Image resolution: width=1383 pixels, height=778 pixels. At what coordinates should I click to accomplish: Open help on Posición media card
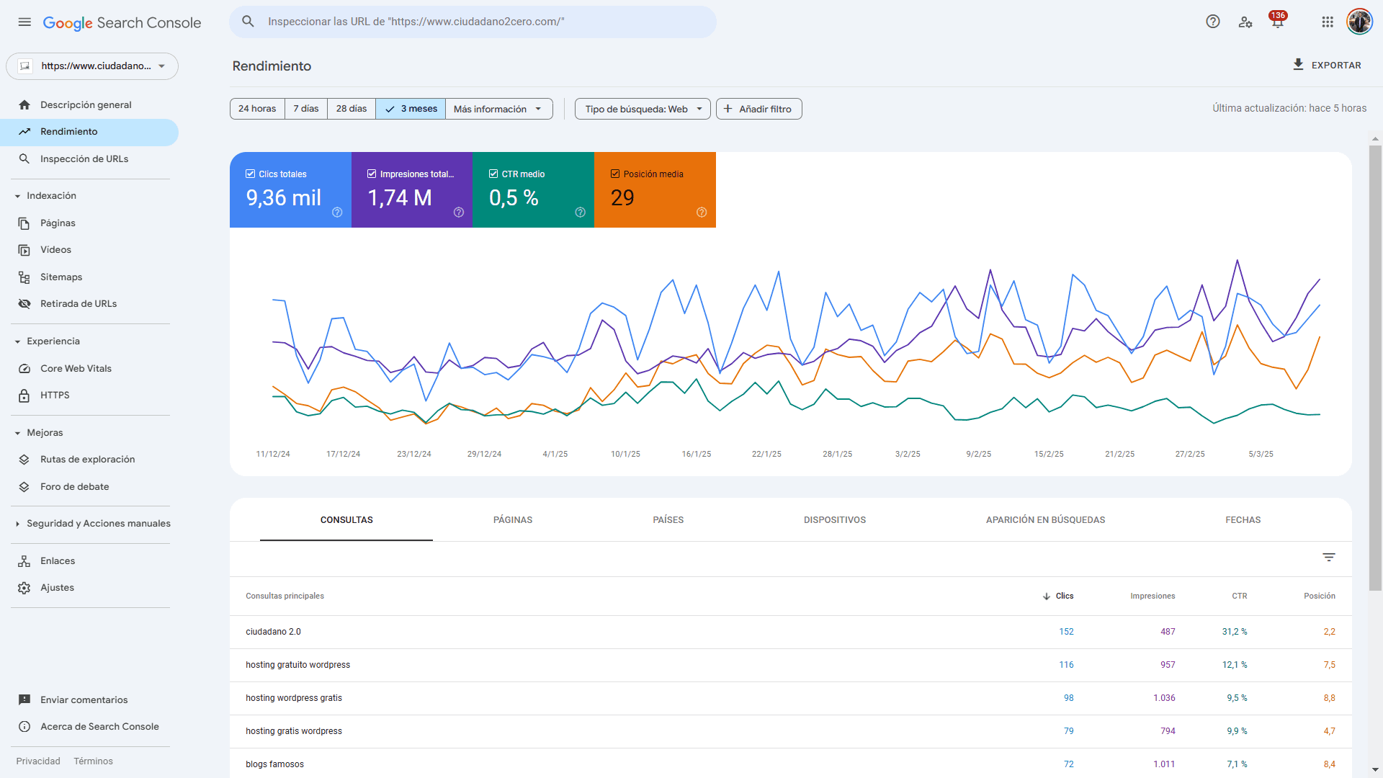pyautogui.click(x=702, y=213)
